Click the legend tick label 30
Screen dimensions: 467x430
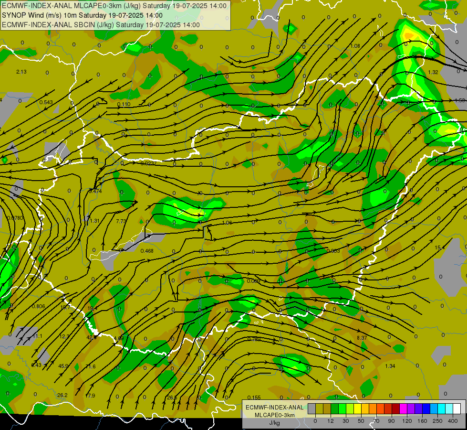[x=345, y=421]
